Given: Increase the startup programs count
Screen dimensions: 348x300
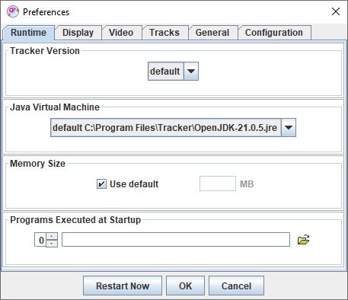Looking at the screenshot, I should pos(52,236).
